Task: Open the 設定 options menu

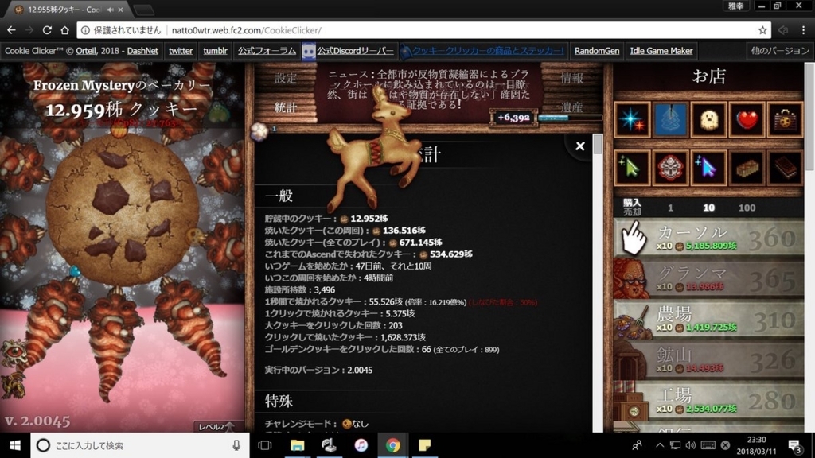Action: tap(286, 79)
